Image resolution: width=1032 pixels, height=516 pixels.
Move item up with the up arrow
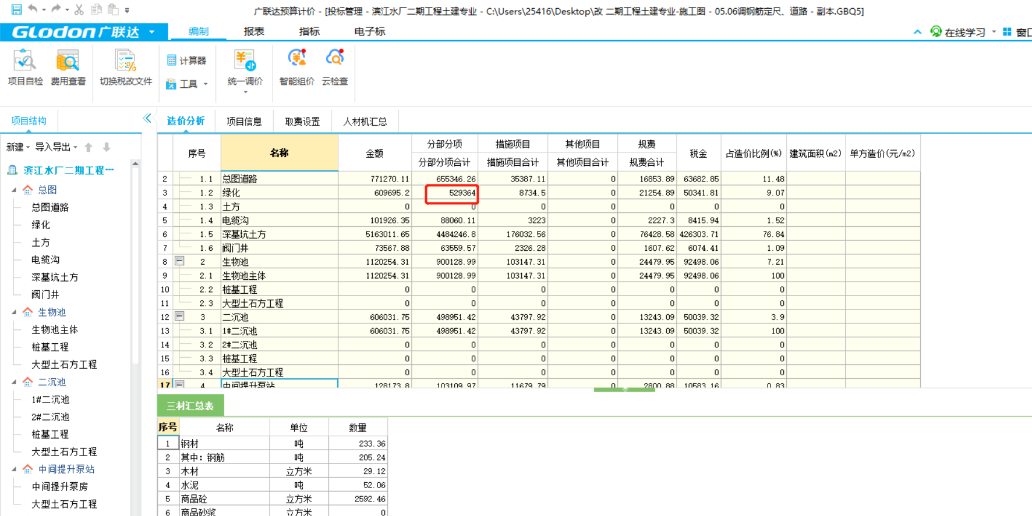(89, 147)
